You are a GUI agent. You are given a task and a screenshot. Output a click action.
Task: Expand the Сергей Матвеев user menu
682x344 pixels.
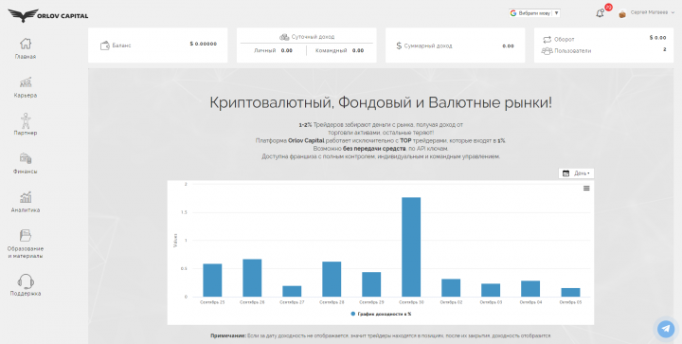(x=652, y=12)
